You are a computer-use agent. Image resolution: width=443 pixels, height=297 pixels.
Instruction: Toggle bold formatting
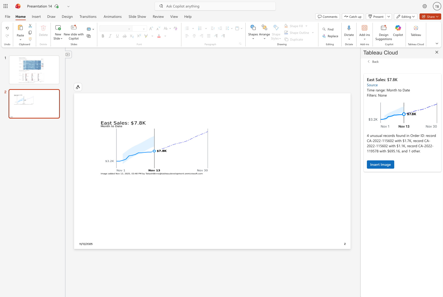tap(103, 36)
